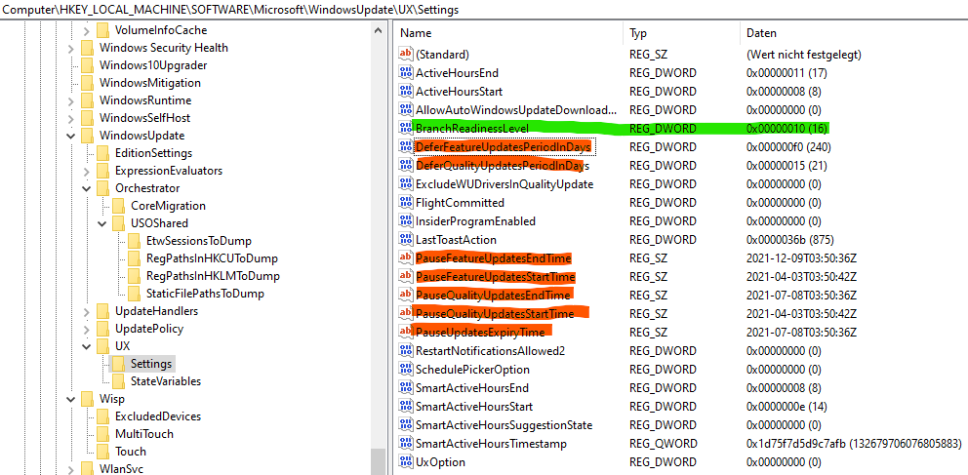Click the string icon beside (Standard)
Image resolution: width=968 pixels, height=475 pixels.
[x=406, y=55]
